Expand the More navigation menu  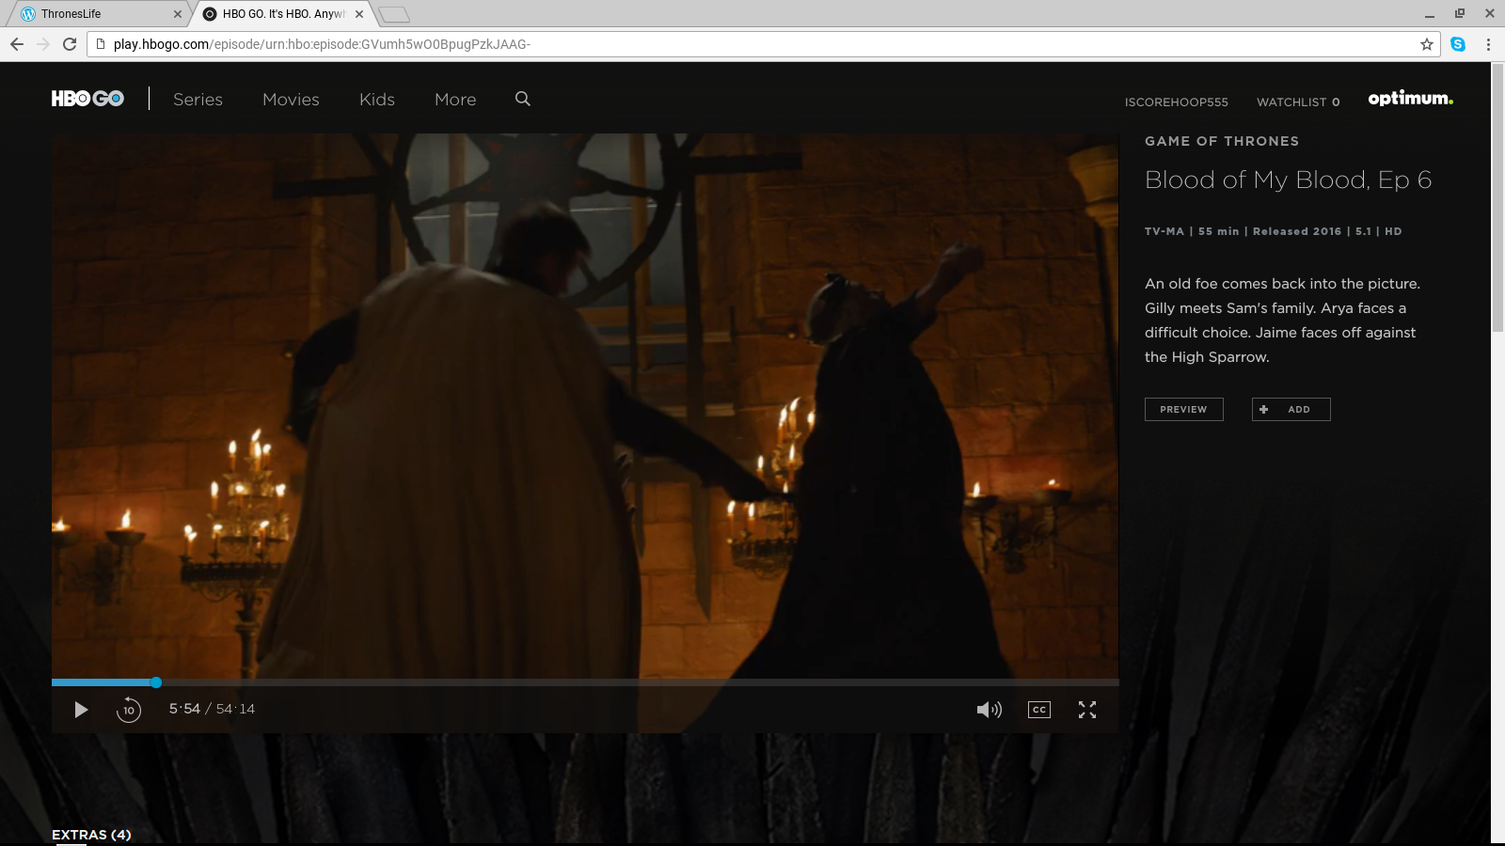(455, 100)
